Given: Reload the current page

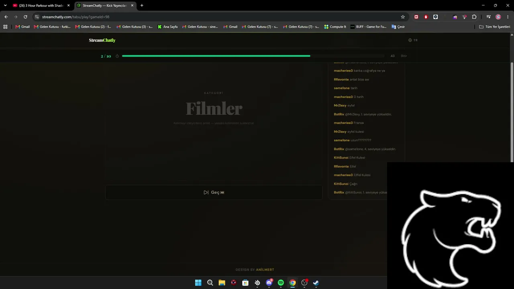Looking at the screenshot, I should point(25,17).
